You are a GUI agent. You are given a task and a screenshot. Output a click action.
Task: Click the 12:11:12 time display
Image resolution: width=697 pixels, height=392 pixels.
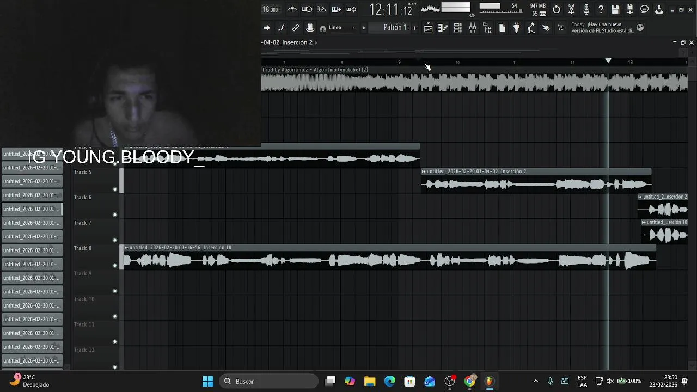(x=391, y=9)
